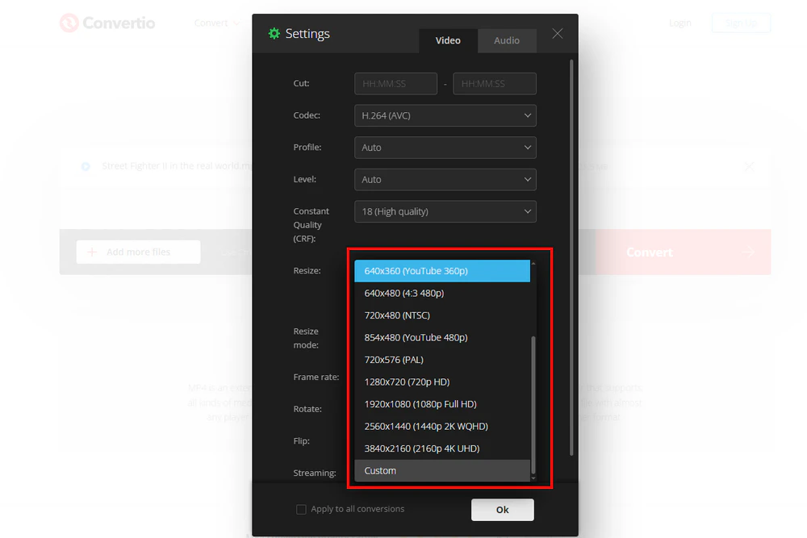Open the Level dropdown
Image resolution: width=807 pixels, height=538 pixels.
(445, 179)
